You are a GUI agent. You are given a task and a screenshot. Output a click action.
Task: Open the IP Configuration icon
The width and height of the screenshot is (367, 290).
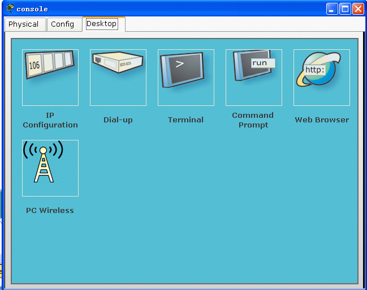[50, 78]
